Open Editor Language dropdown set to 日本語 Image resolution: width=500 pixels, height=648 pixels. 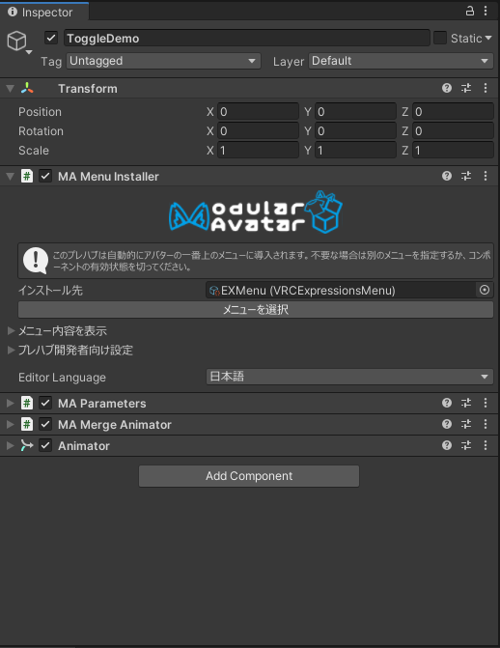pyautogui.click(x=349, y=377)
